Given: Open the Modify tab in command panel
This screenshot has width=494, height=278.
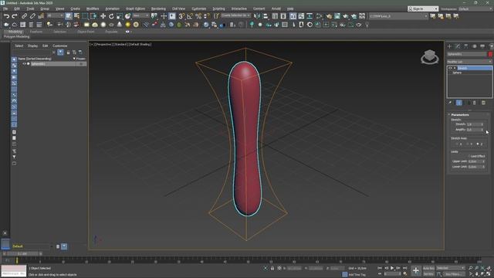Looking at the screenshot, I should 458,46.
